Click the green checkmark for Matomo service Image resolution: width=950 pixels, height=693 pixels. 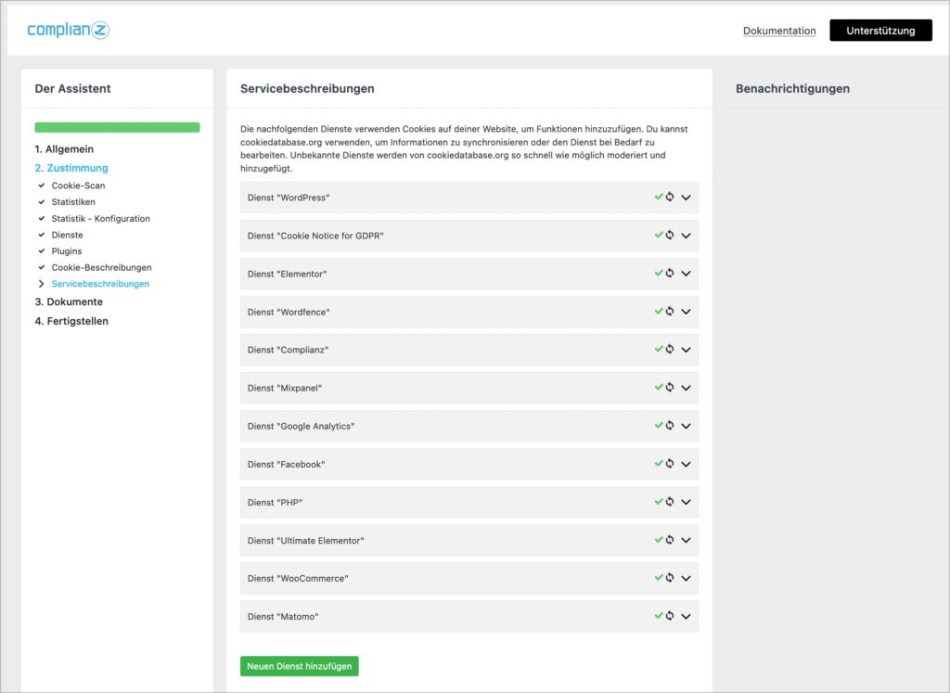click(659, 615)
